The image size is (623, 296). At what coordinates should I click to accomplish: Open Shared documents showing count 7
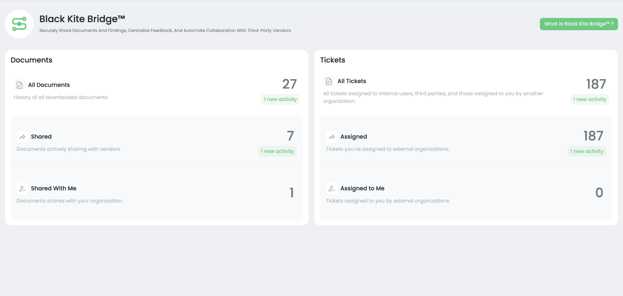[290, 136]
